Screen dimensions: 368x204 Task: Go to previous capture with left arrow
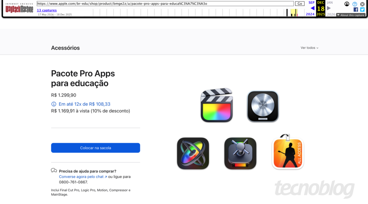[312, 8]
